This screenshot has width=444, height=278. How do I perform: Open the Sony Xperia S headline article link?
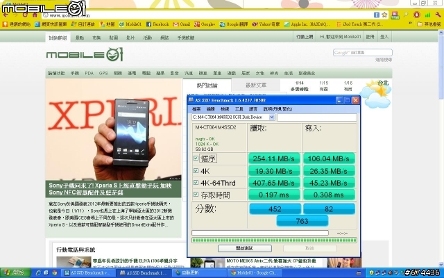[x=110, y=189]
